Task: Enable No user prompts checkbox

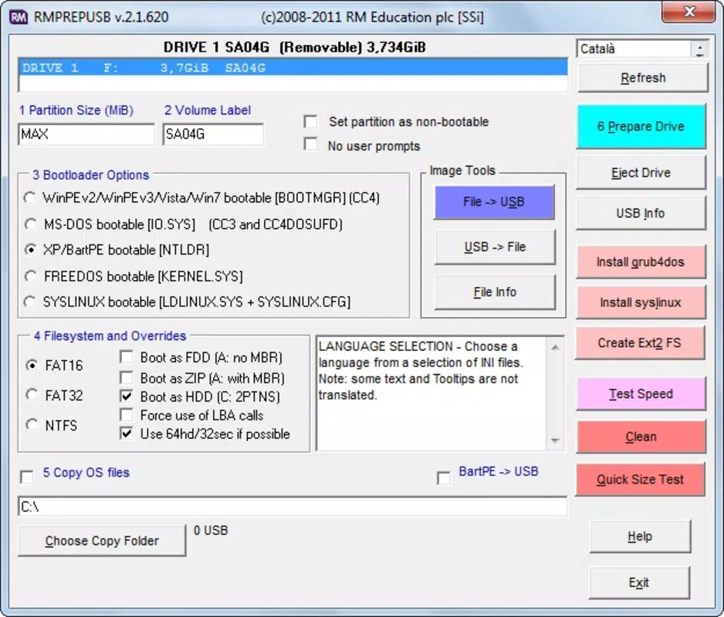Action: pos(311,144)
